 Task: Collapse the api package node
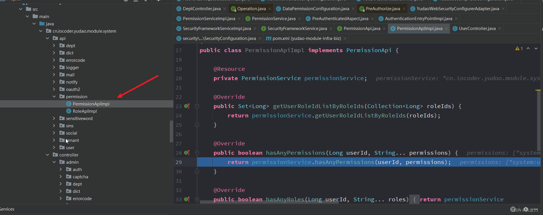point(47,38)
